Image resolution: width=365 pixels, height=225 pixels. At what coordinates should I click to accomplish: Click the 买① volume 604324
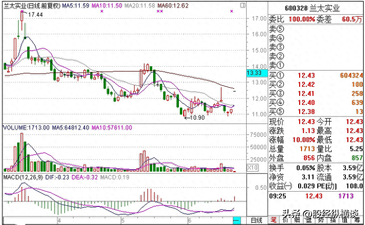(351, 76)
